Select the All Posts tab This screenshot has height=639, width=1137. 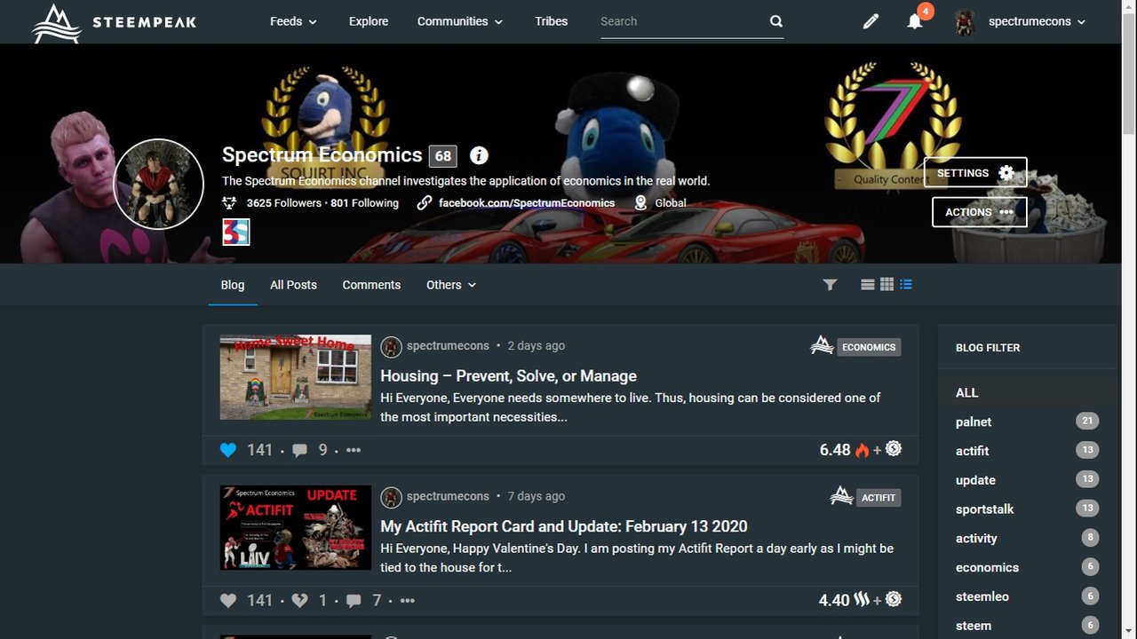(293, 285)
